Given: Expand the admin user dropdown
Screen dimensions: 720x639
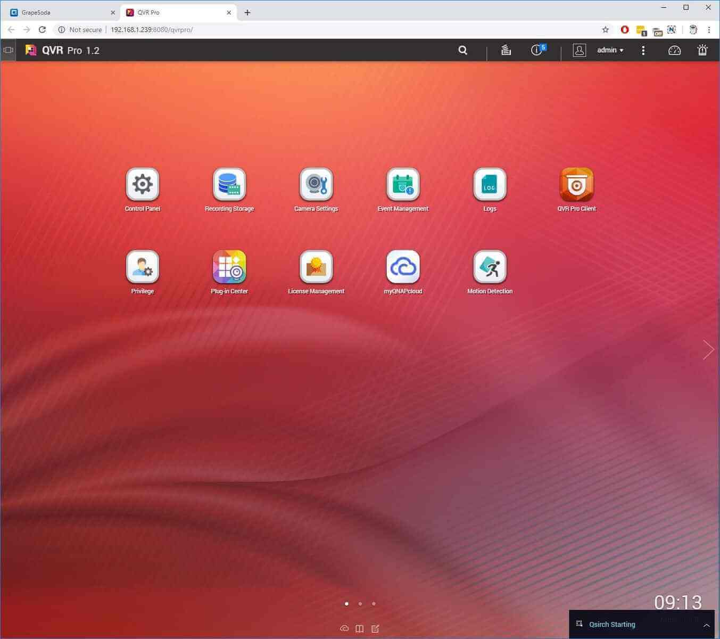Looking at the screenshot, I should click(x=610, y=50).
